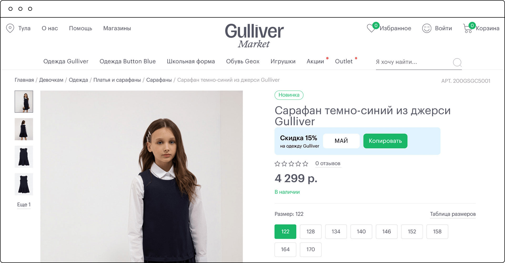Open the Таблица размеров size chart

coord(453,214)
